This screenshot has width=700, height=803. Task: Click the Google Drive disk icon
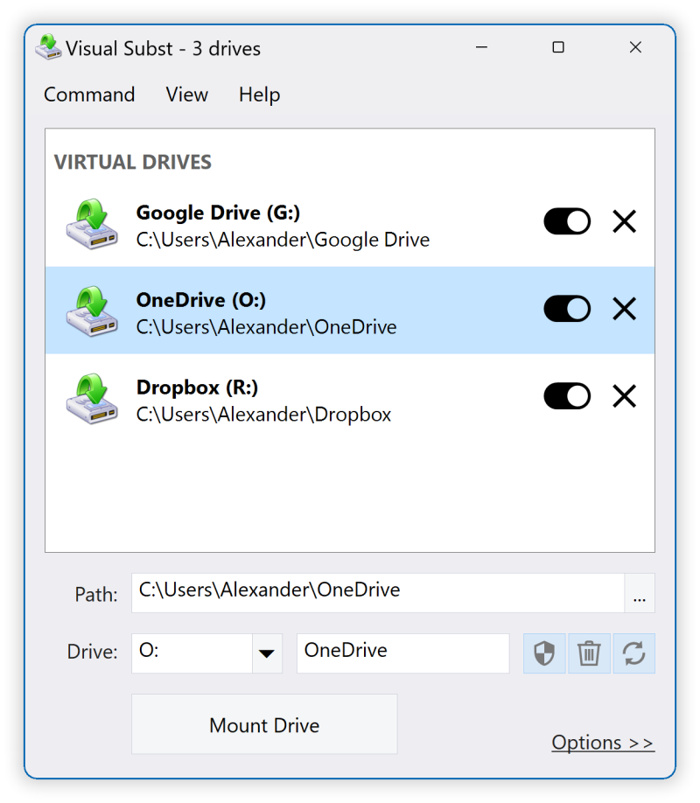(92, 224)
